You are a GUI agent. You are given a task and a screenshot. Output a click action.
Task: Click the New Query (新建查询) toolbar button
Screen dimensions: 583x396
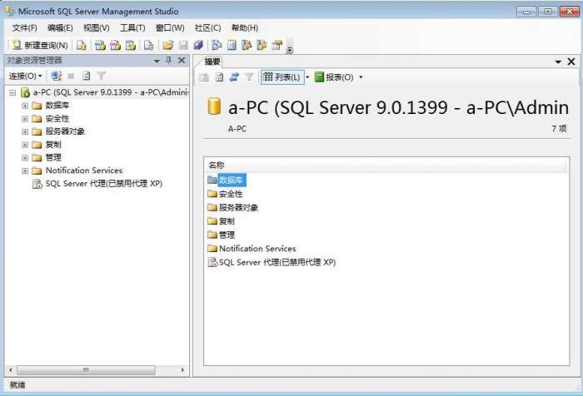click(x=40, y=45)
